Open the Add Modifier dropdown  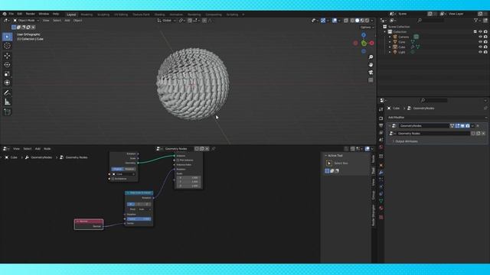pyautogui.click(x=436, y=118)
